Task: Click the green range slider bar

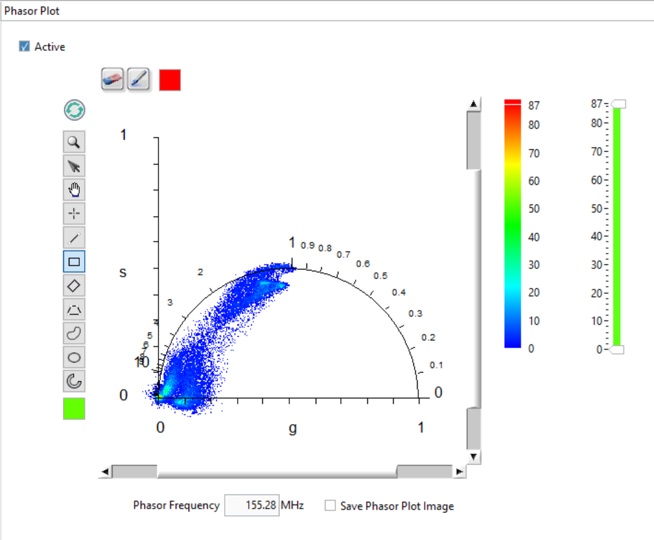Action: 617,226
